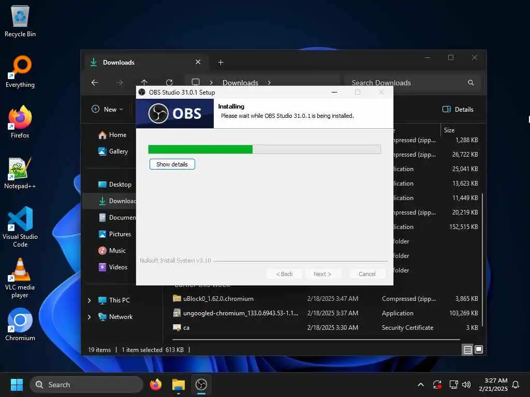The width and height of the screenshot is (530, 397).
Task: Select the OBS Studio taskbar icon
Action: pos(201,385)
